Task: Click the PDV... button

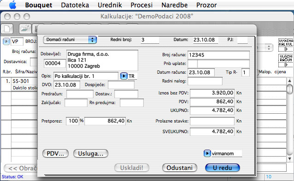Action: [x=55, y=154]
